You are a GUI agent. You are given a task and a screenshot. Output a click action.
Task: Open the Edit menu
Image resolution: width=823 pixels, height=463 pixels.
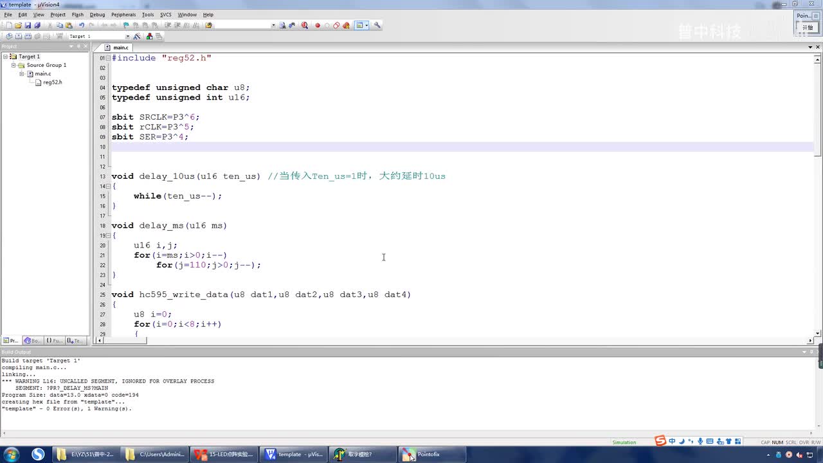[23, 14]
